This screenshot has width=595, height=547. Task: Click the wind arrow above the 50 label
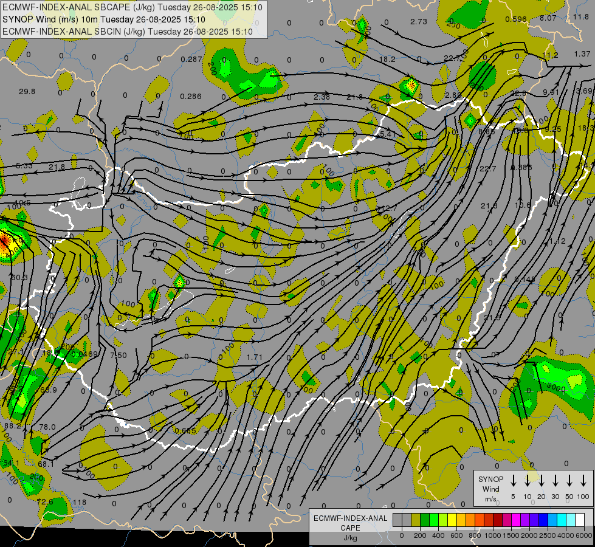coord(569,481)
